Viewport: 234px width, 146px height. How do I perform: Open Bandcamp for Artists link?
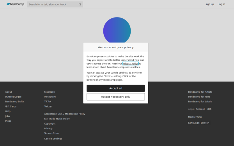200,92
